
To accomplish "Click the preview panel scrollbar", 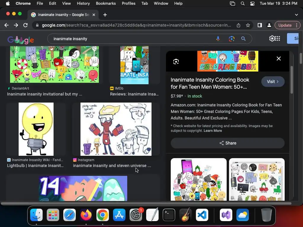I will tap(292, 80).
